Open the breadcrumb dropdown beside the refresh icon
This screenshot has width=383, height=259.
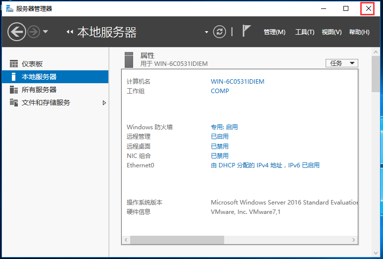point(206,32)
